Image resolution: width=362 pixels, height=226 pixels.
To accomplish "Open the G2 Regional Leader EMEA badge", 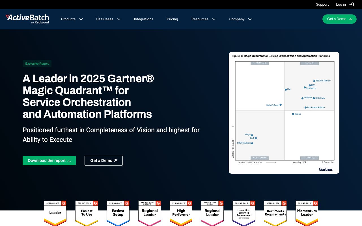I will tap(212, 213).
